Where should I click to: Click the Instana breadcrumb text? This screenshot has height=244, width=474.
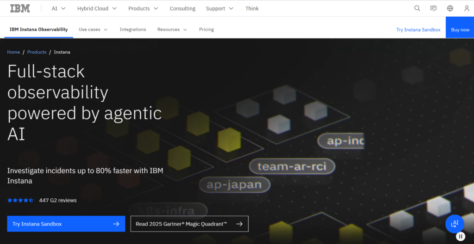tap(62, 52)
